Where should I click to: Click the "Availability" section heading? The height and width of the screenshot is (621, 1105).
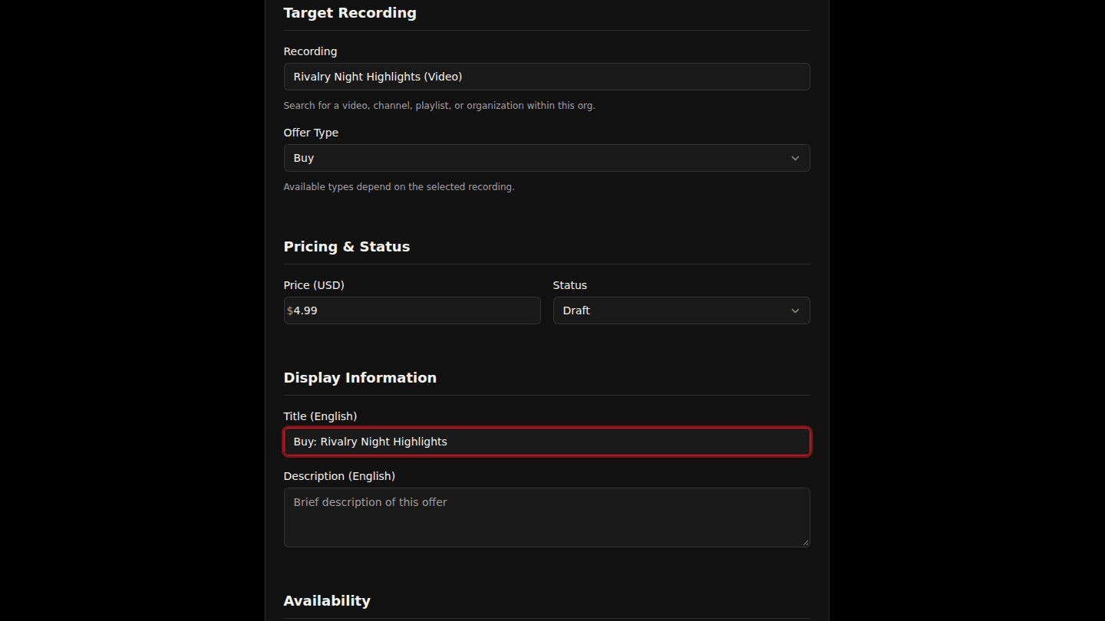[x=327, y=601]
